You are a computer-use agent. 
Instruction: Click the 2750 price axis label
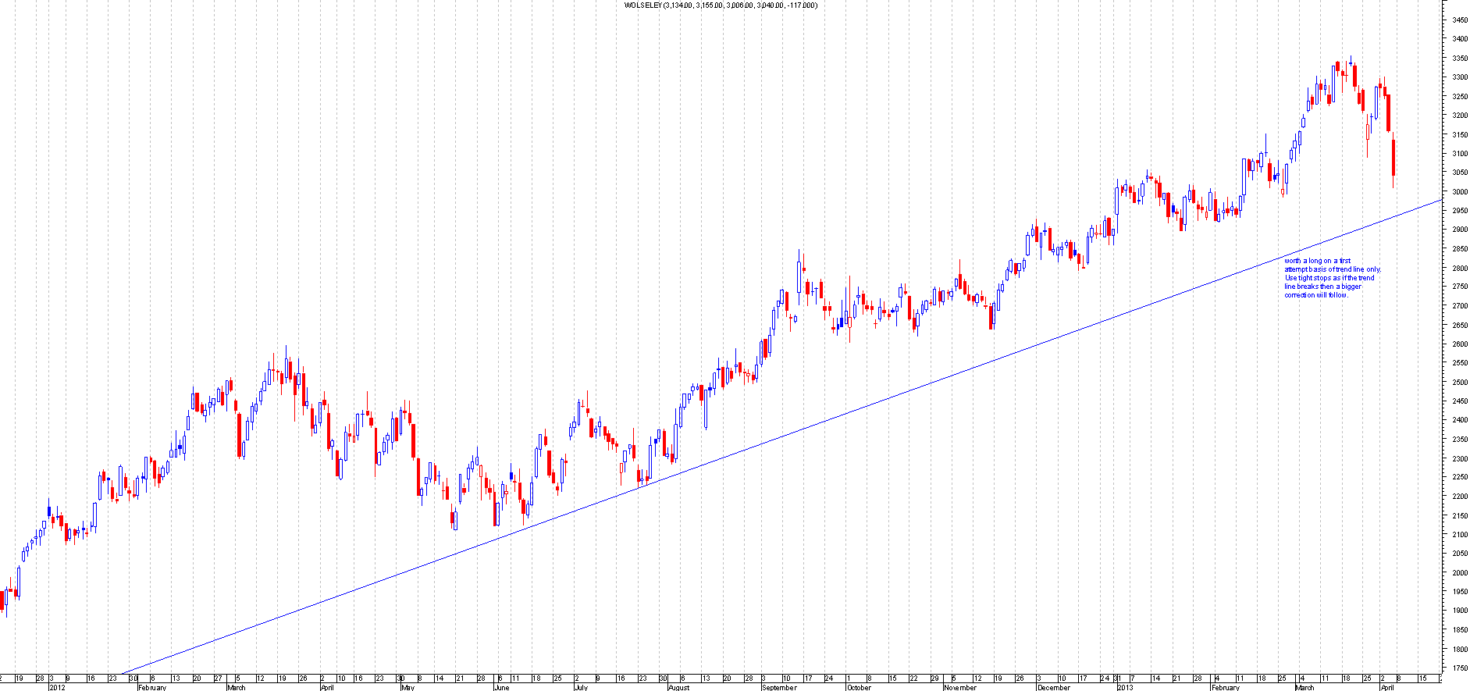pos(1459,287)
